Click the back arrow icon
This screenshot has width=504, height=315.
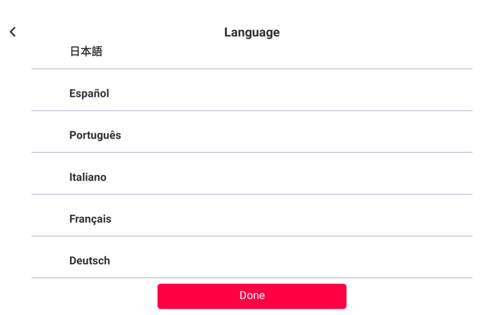pyautogui.click(x=13, y=32)
